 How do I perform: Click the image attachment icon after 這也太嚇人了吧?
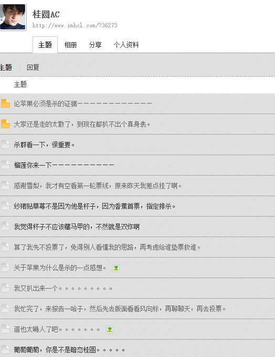(110, 330)
